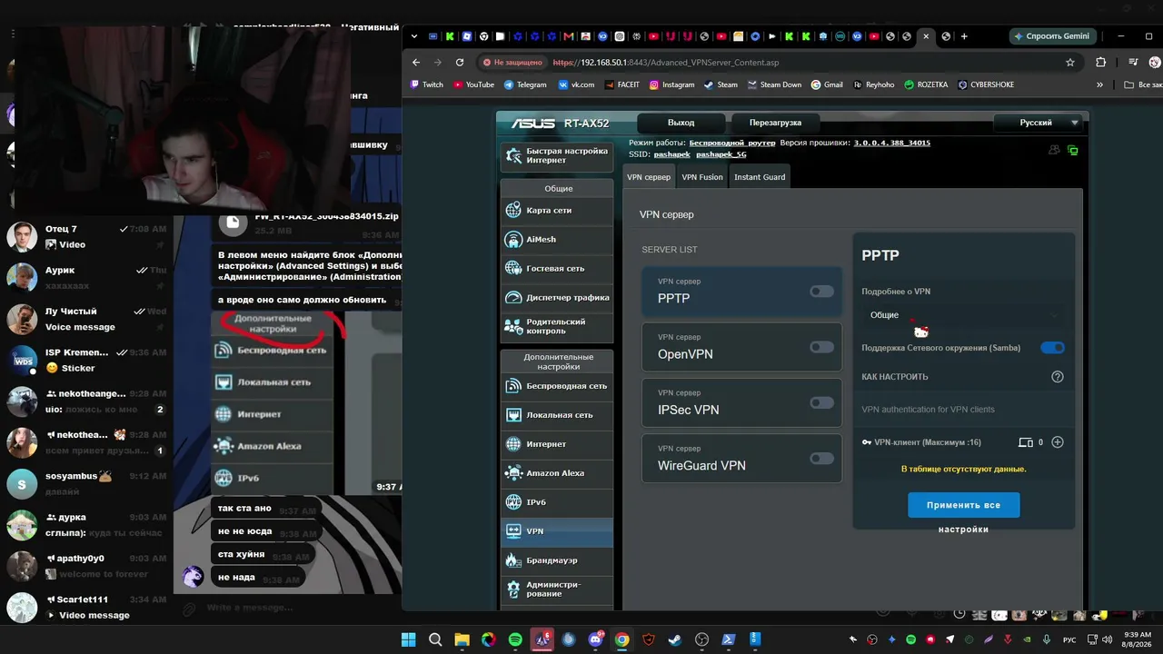Viewport: 1163px width, 654px height.
Task: Select the OpenVPN server card
Action: (x=741, y=347)
